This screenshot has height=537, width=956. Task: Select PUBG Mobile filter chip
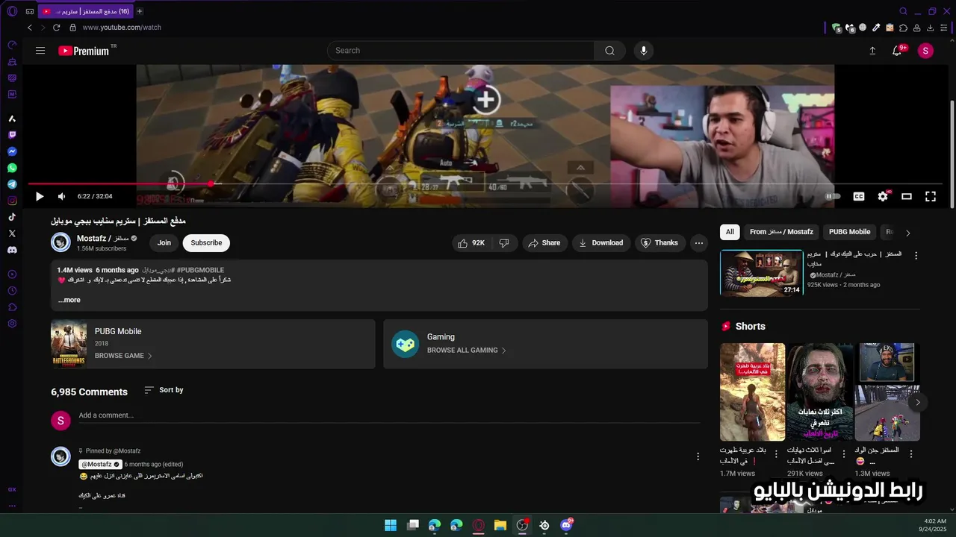coord(849,232)
